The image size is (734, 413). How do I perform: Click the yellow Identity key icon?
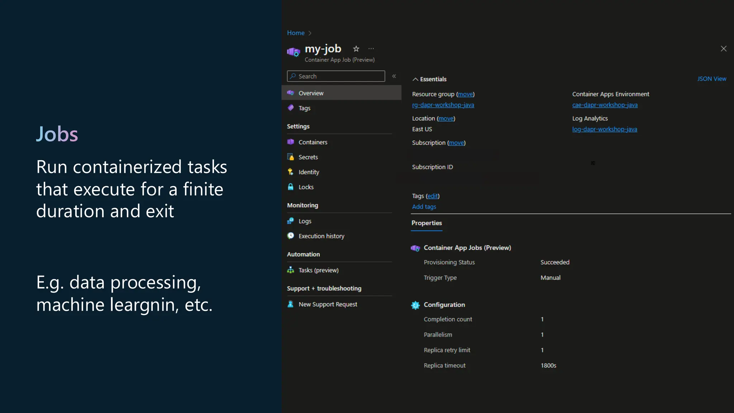[290, 172]
